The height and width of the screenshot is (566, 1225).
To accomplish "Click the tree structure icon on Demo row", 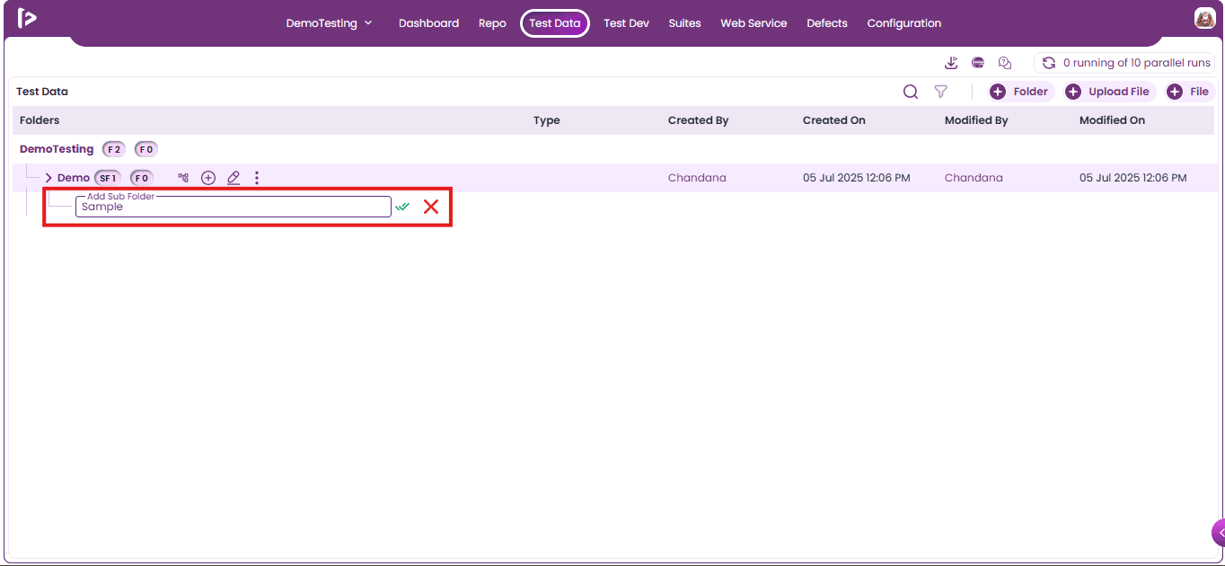I will coord(183,178).
